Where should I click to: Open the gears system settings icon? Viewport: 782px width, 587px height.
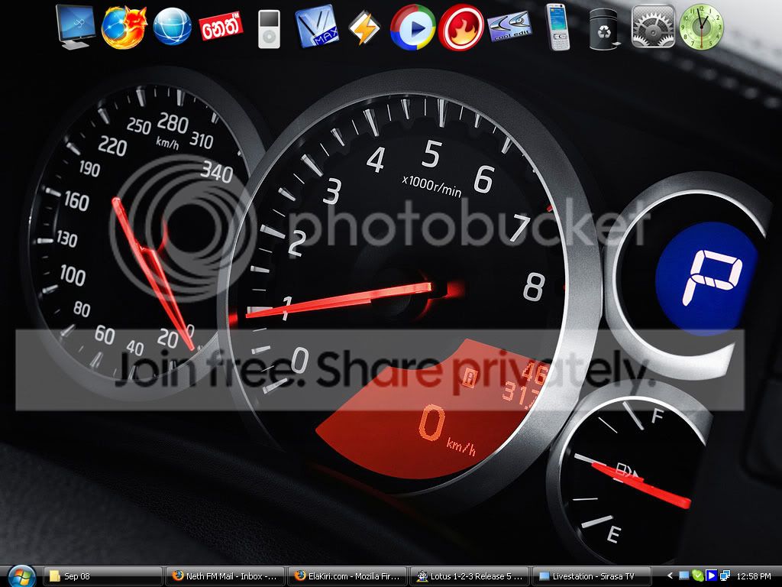click(x=653, y=27)
